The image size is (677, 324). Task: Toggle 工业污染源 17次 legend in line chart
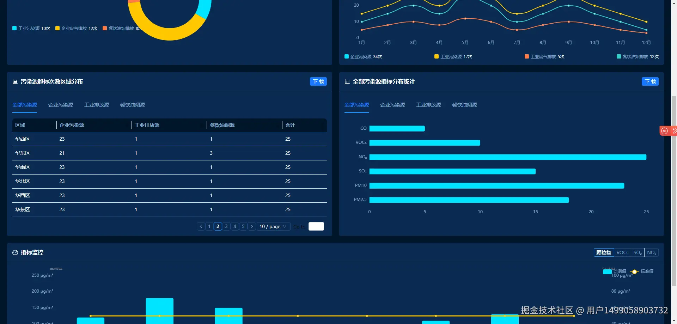453,56
